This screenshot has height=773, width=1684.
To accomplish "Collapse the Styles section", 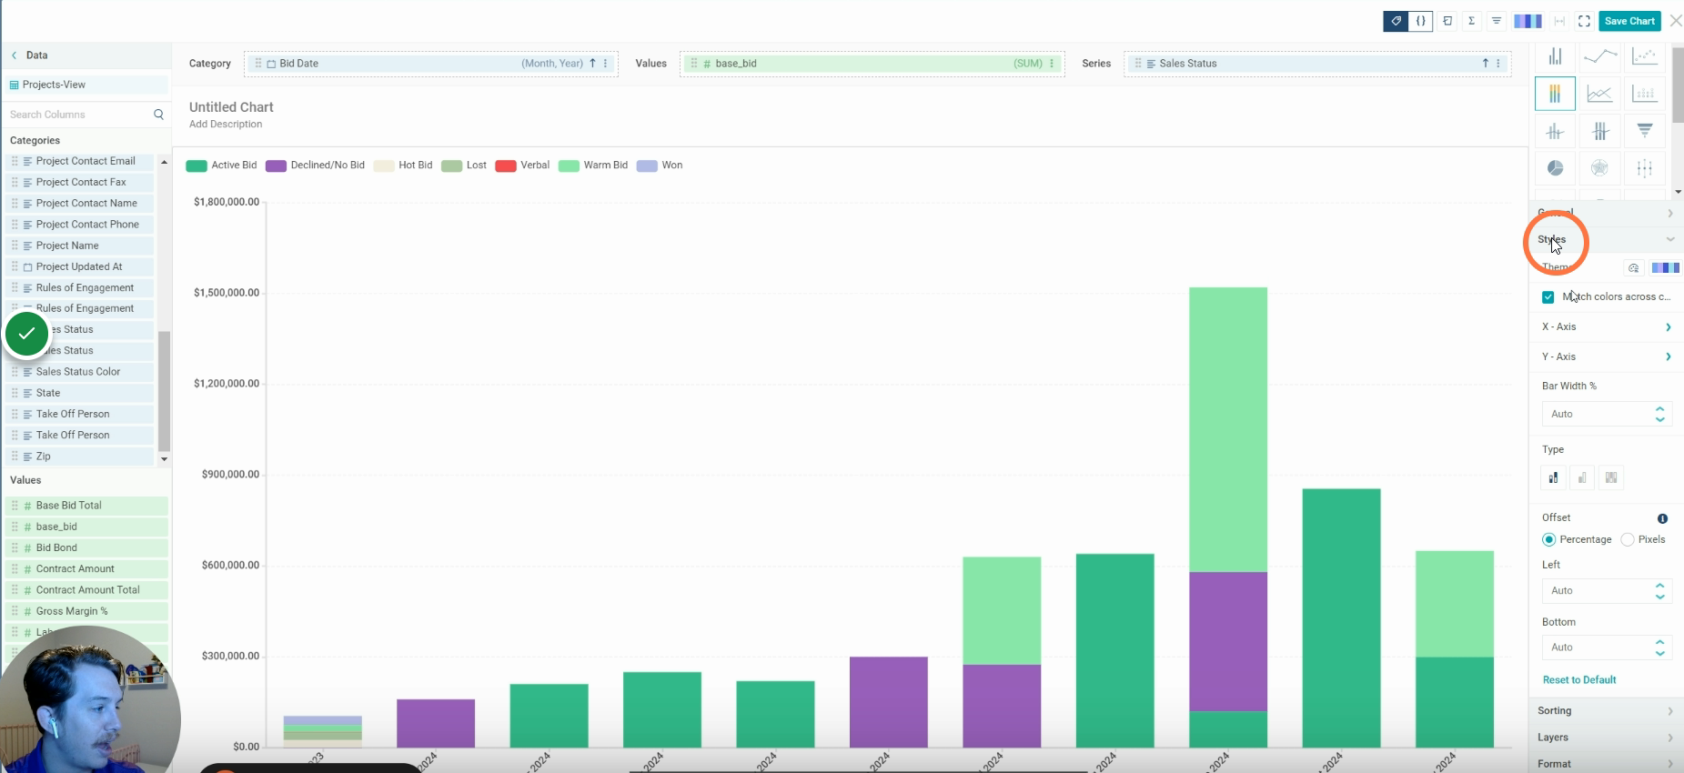I will 1607,240.
